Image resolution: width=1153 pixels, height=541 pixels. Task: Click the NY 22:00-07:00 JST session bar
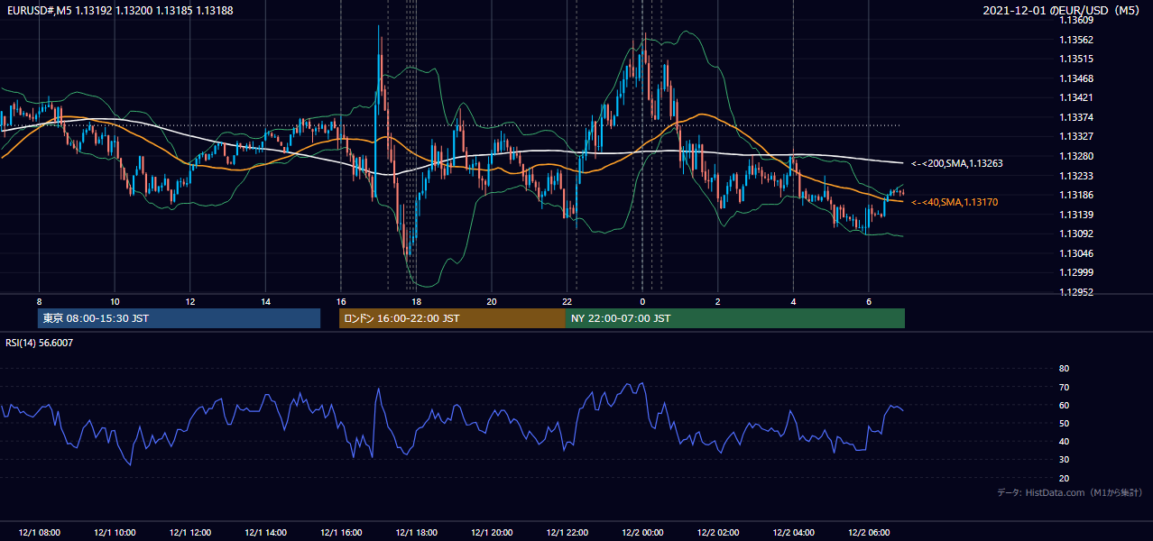click(735, 318)
